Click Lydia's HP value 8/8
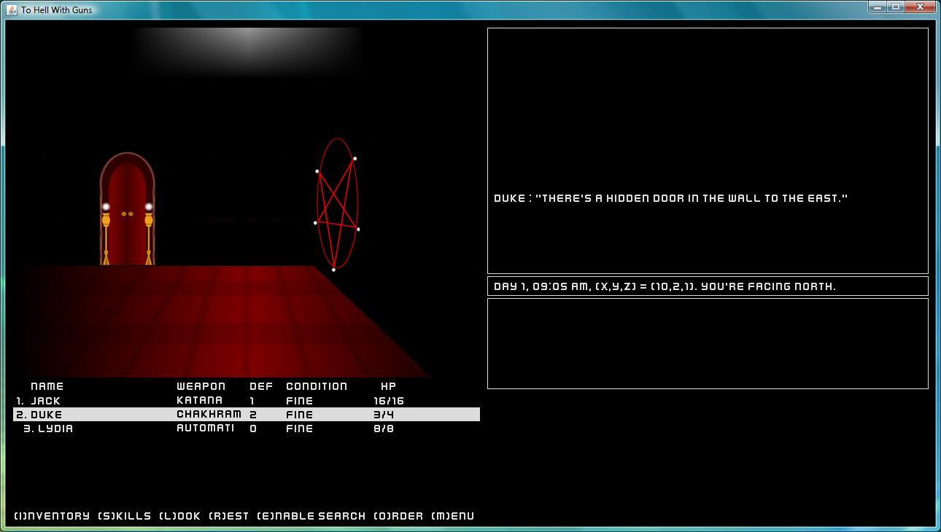 (384, 429)
